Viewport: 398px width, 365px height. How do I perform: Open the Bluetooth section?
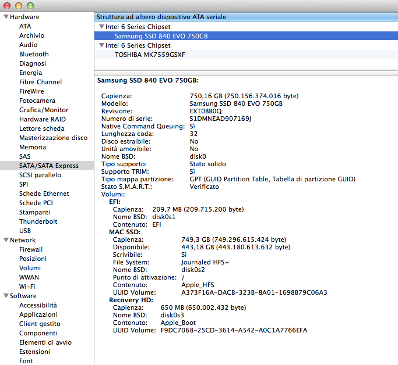click(x=34, y=54)
